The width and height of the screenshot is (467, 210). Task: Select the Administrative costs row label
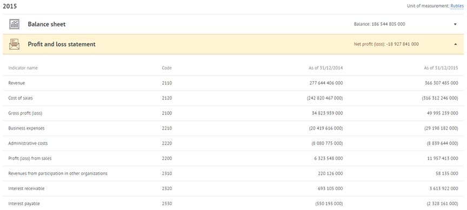click(x=28, y=144)
